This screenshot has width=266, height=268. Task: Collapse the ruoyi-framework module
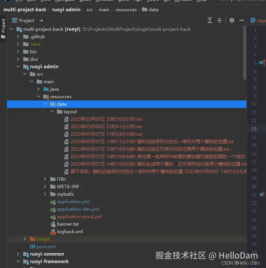click(x=18, y=262)
